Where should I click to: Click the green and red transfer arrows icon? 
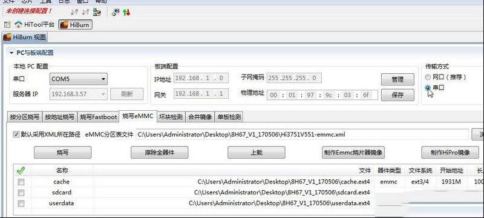(x=126, y=12)
